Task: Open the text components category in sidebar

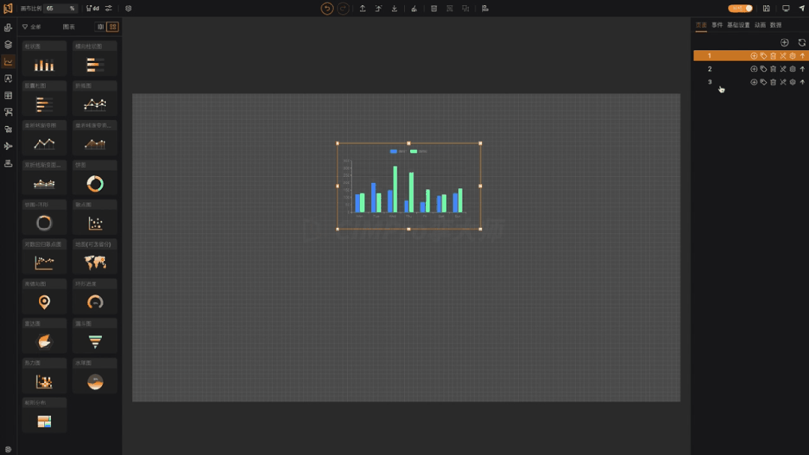Action: click(8, 79)
